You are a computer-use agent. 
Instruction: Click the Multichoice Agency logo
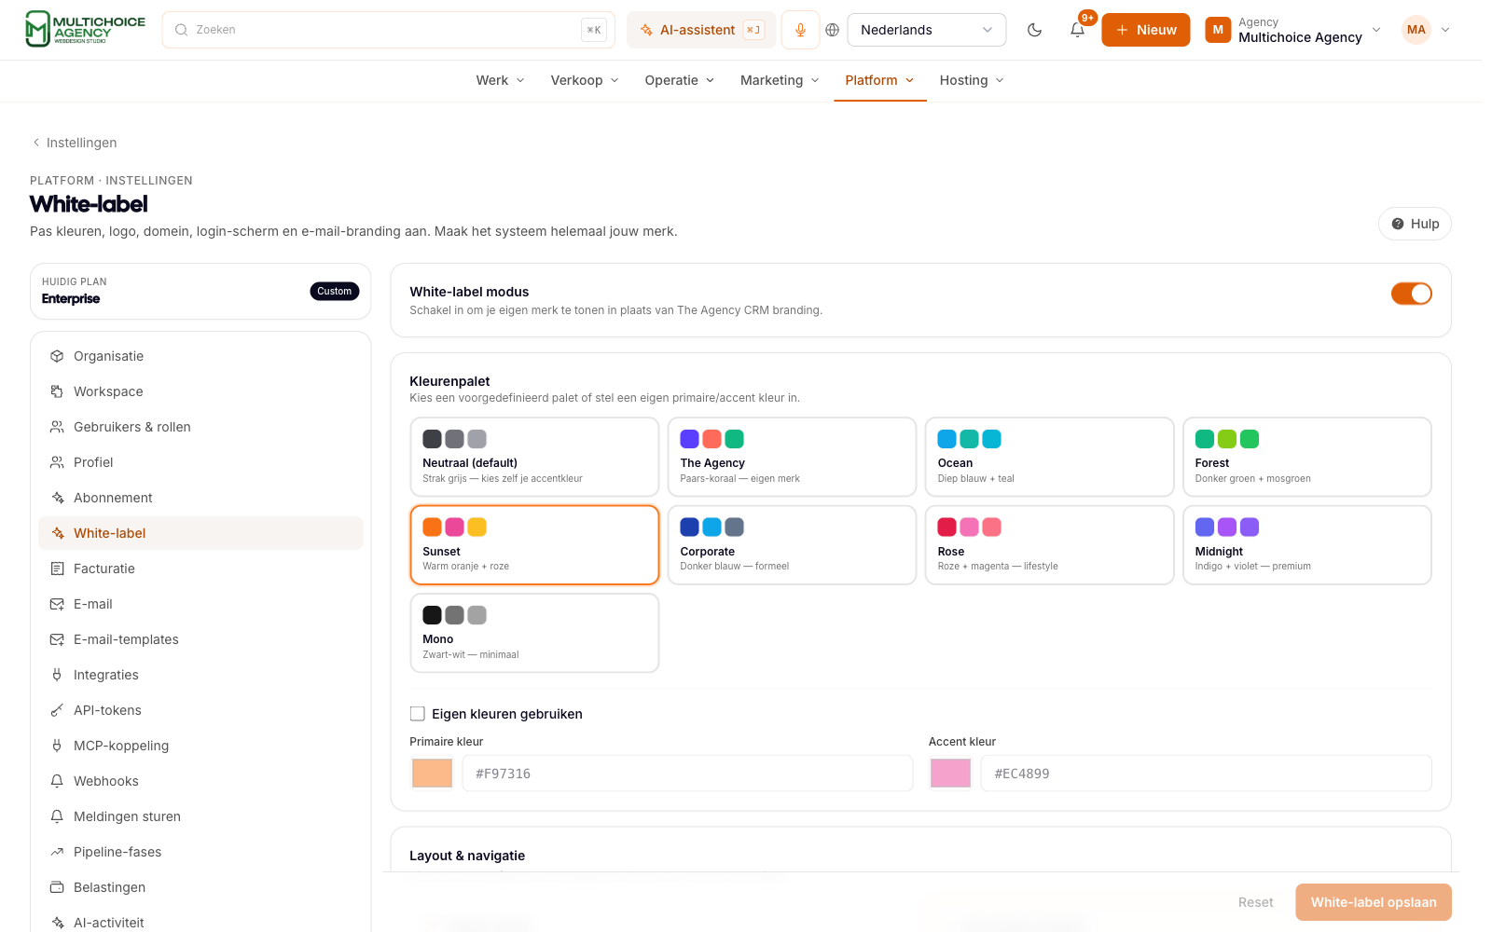pyautogui.click(x=85, y=30)
